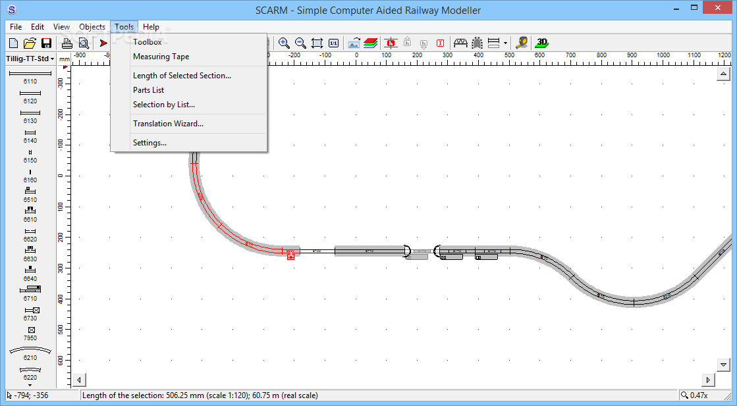Click the parallel tracks display icon
Viewport: 737px width, 406px height.
tap(493, 43)
